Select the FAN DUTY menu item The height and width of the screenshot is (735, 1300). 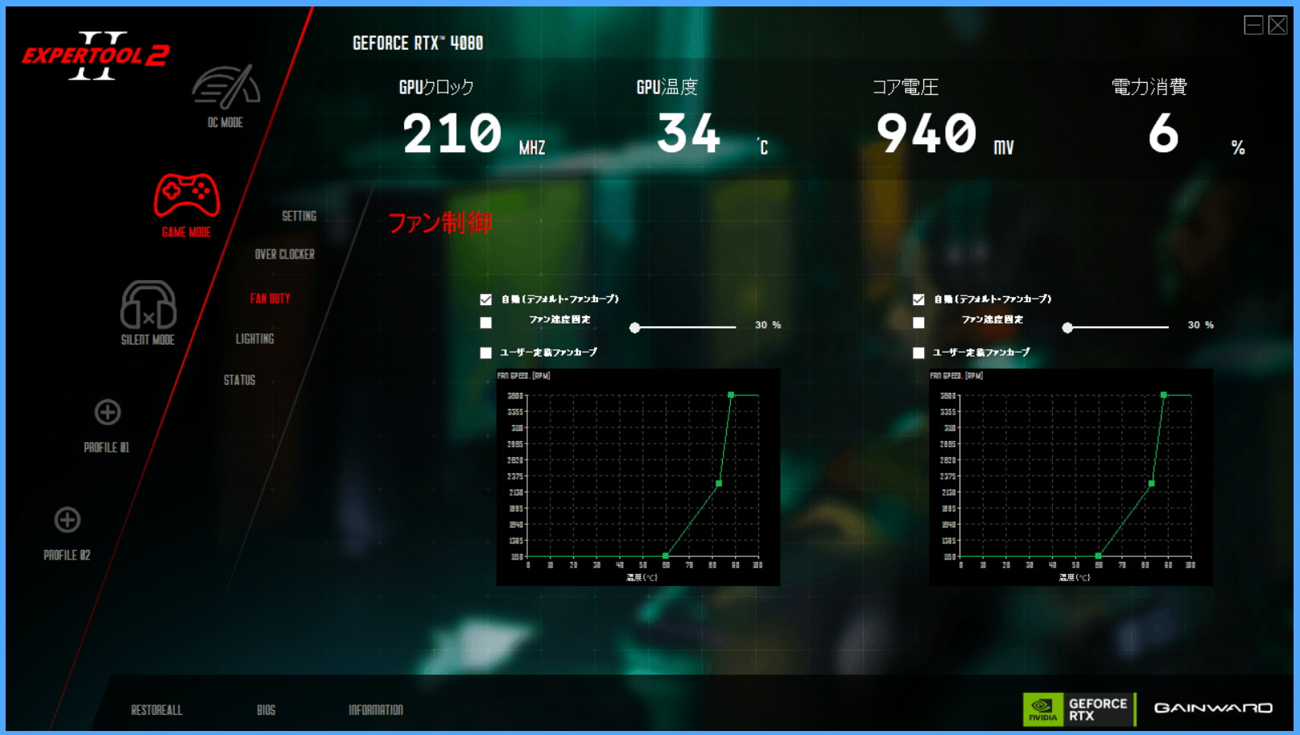coord(270,299)
